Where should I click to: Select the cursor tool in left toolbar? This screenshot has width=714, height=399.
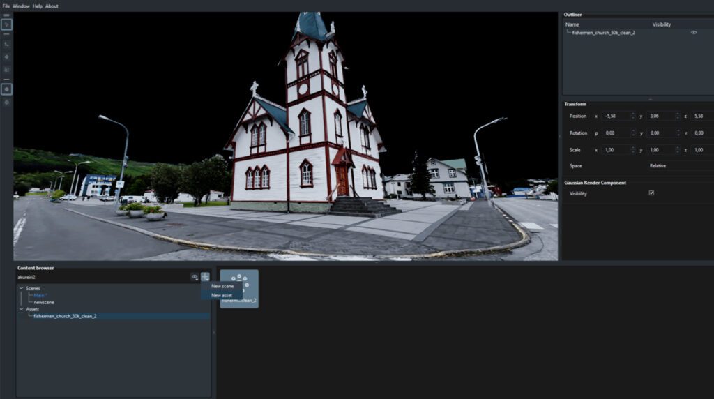coord(6,24)
